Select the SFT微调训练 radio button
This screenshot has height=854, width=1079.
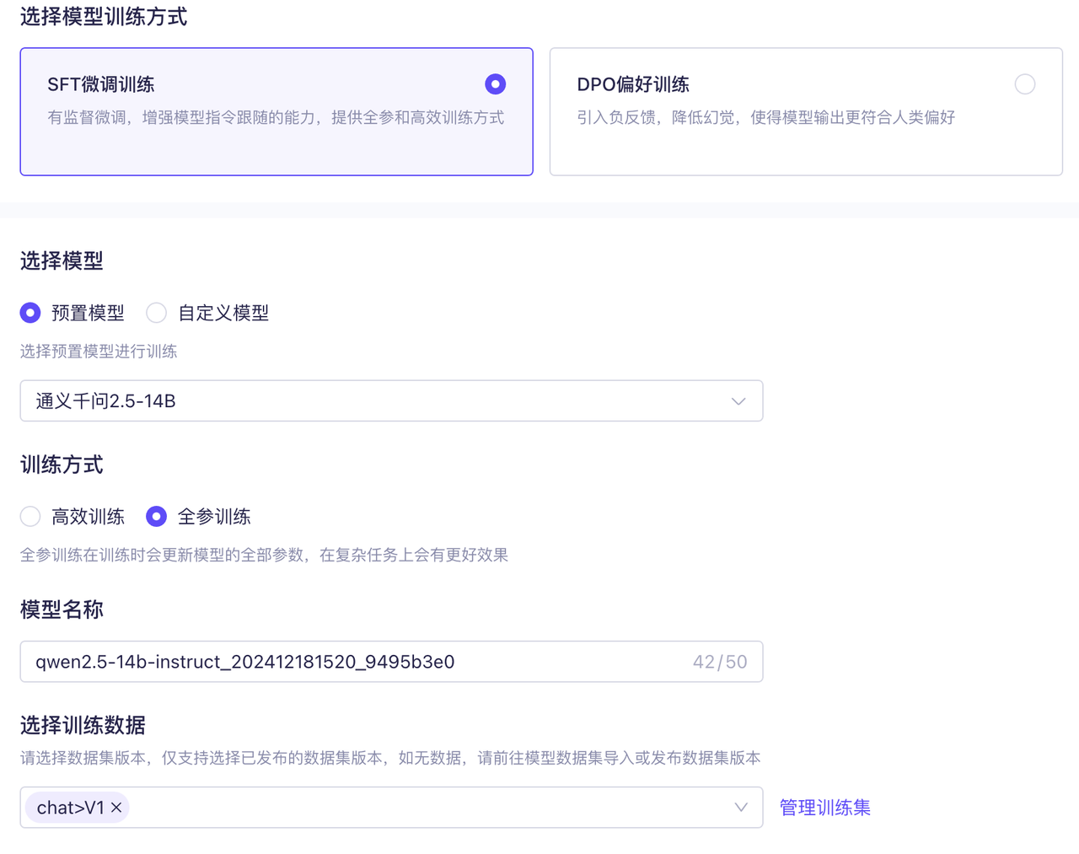[x=496, y=84]
